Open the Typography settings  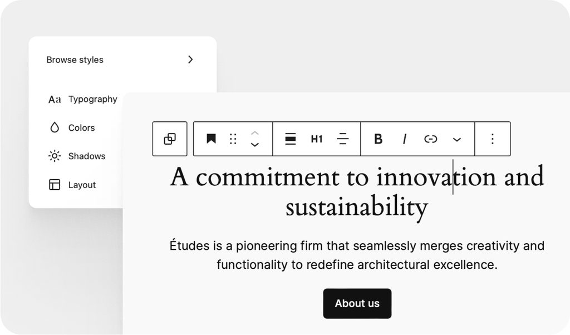pyautogui.click(x=92, y=99)
